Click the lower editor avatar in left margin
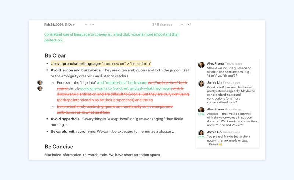This screenshot has height=180, width=294. 40,88
